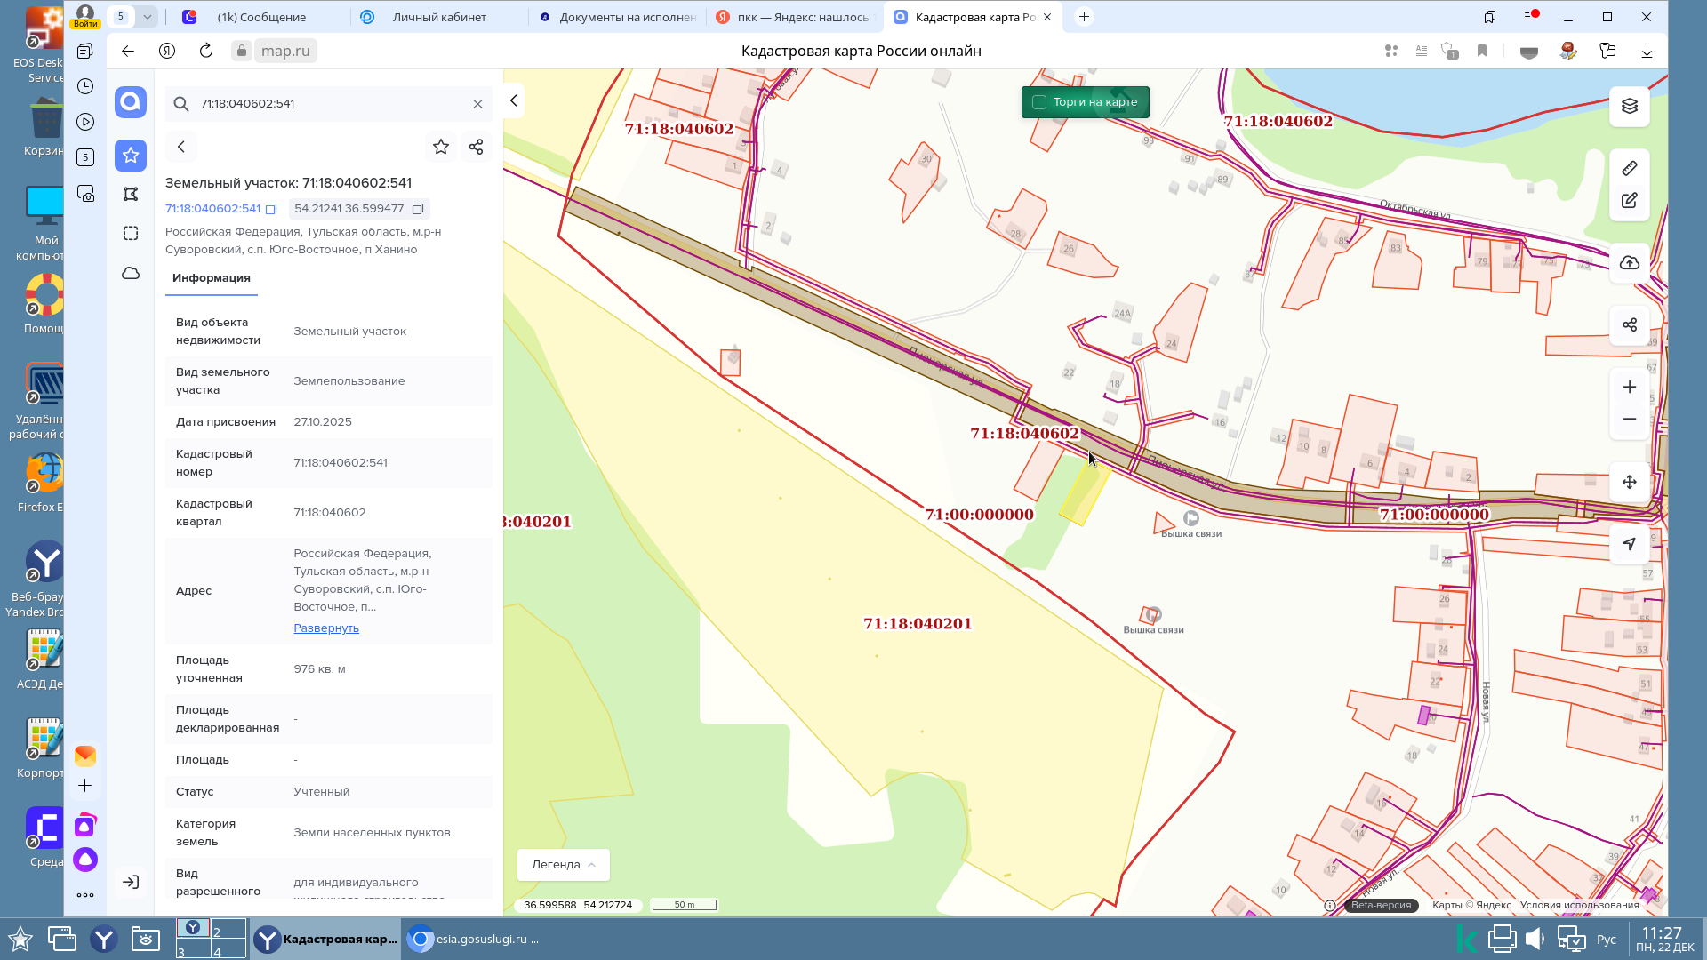
Task: Share the parcel info card
Action: coord(476,147)
